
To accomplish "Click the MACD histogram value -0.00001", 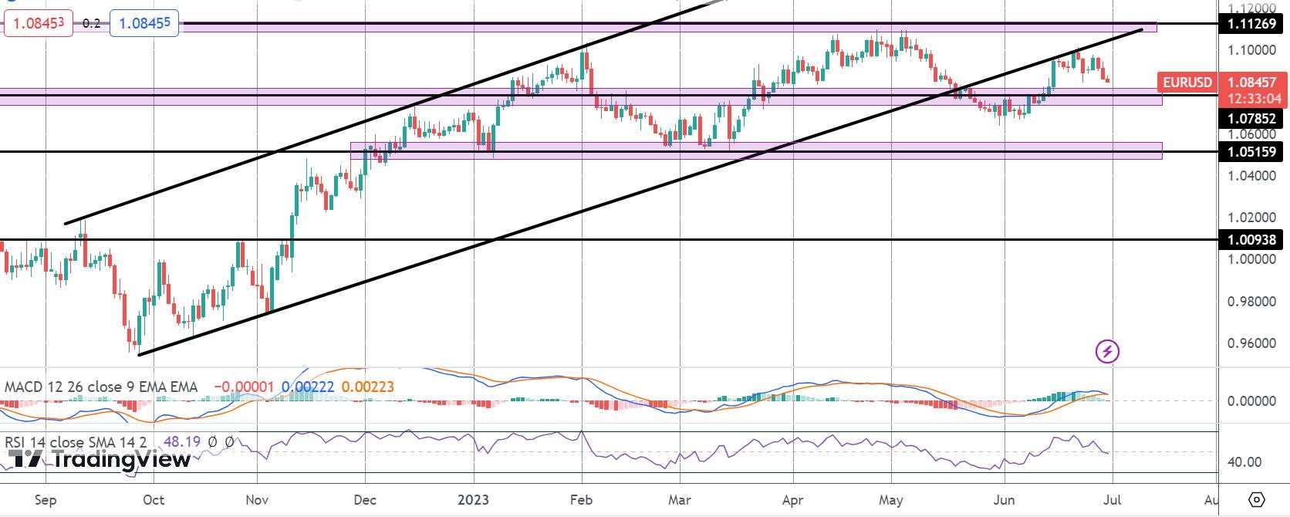I will pyautogui.click(x=242, y=387).
